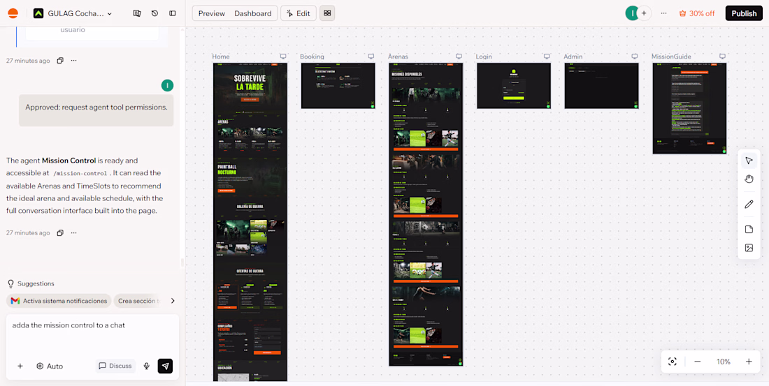Click the Login page label
This screenshot has height=386, width=769.
tap(484, 57)
